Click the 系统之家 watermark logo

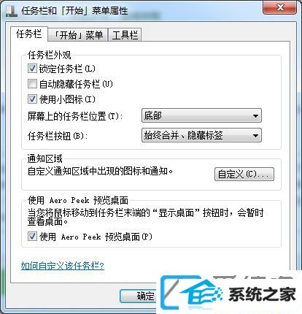click(x=228, y=294)
